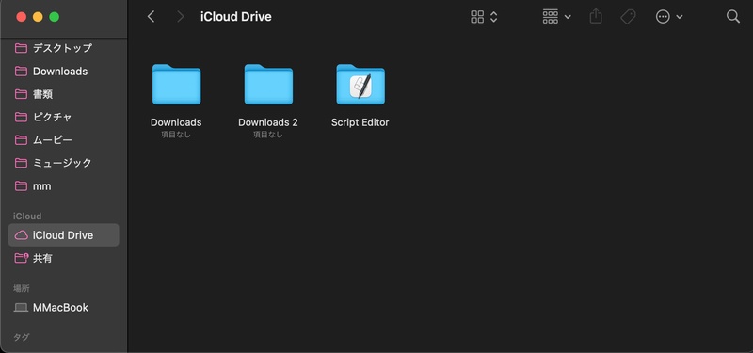Open the Search magnifier
753x353 pixels.
733,17
